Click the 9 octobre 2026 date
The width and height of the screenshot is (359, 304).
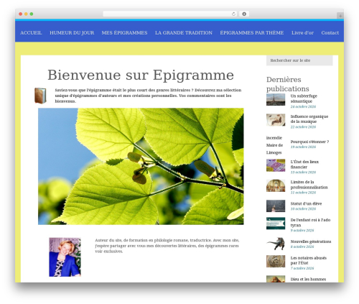[302, 231]
